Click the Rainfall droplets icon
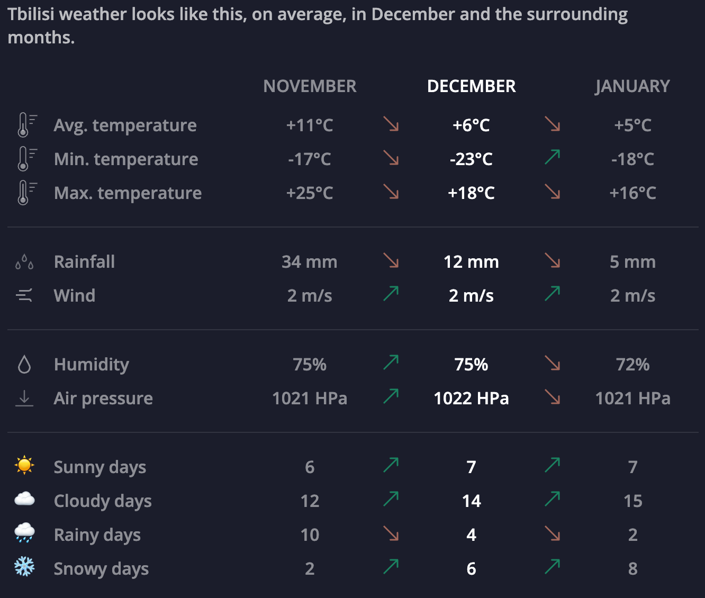The image size is (705, 598). [24, 262]
